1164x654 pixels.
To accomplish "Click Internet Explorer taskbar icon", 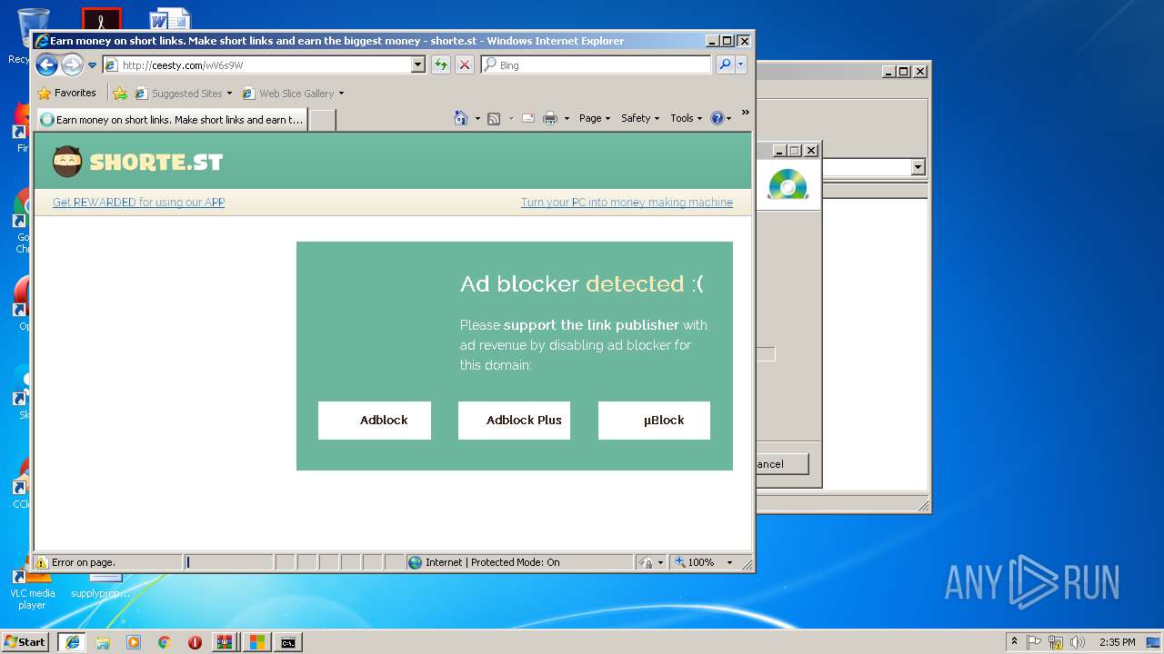I will pos(72,641).
